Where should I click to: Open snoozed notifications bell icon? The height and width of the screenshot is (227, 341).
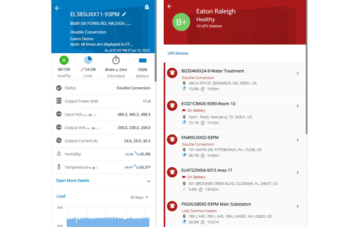147,7
